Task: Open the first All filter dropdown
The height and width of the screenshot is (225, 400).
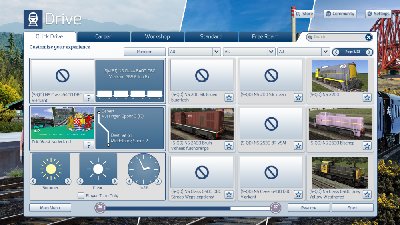Action: pyautogui.click(x=194, y=52)
